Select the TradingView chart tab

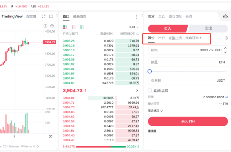pyautogui.click(x=12, y=16)
